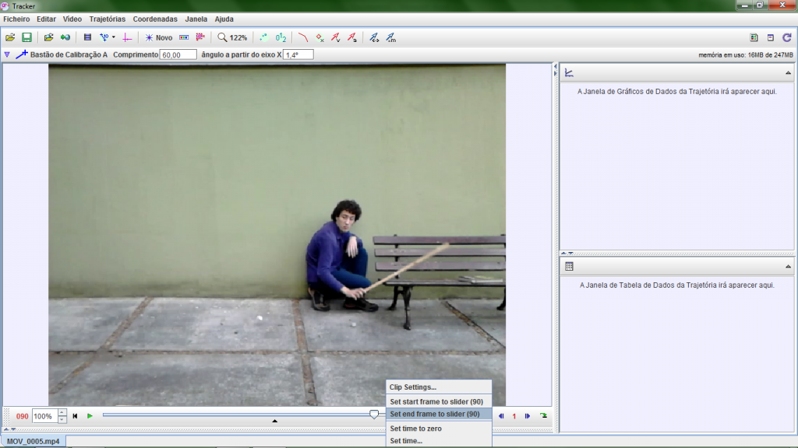The width and height of the screenshot is (798, 448).
Task: Click the Novo track button
Action: pyautogui.click(x=158, y=37)
